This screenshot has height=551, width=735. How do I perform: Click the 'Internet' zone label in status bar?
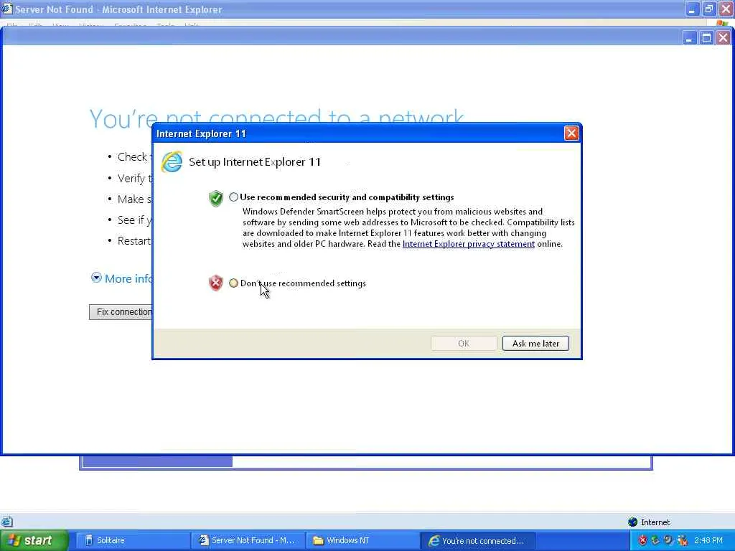(655, 522)
